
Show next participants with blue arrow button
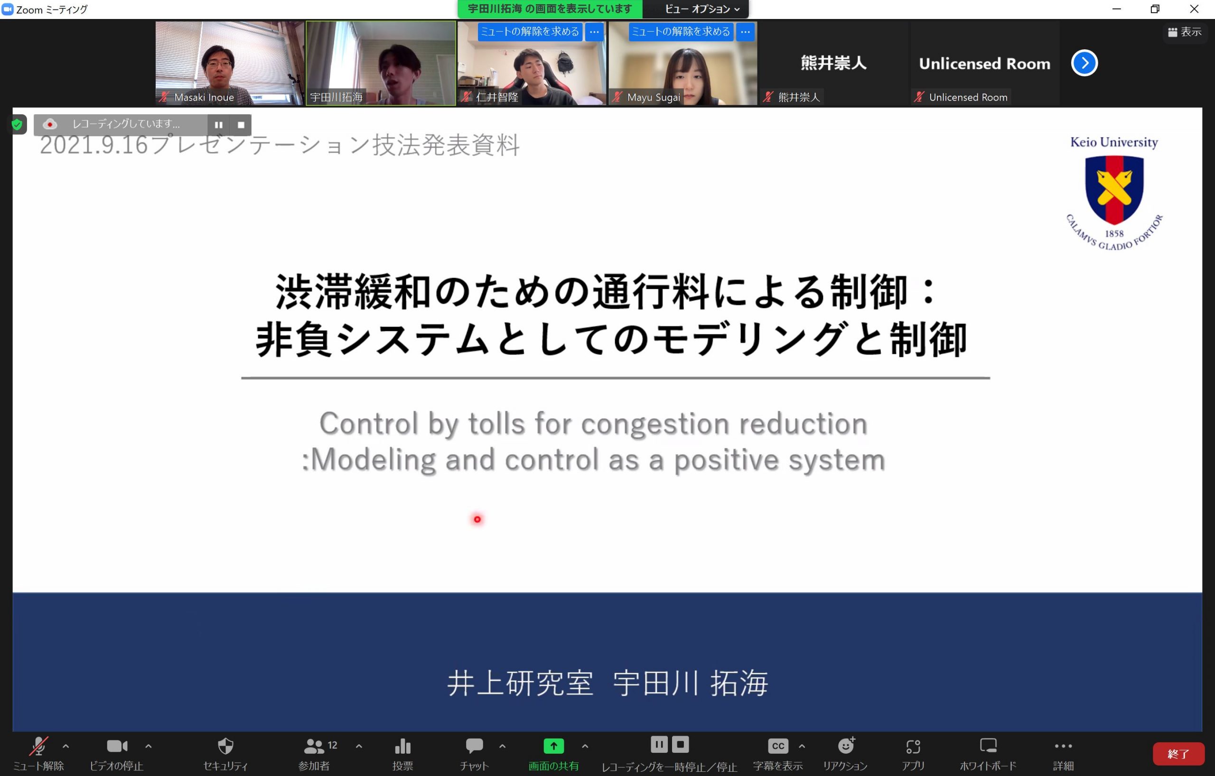pyautogui.click(x=1084, y=63)
